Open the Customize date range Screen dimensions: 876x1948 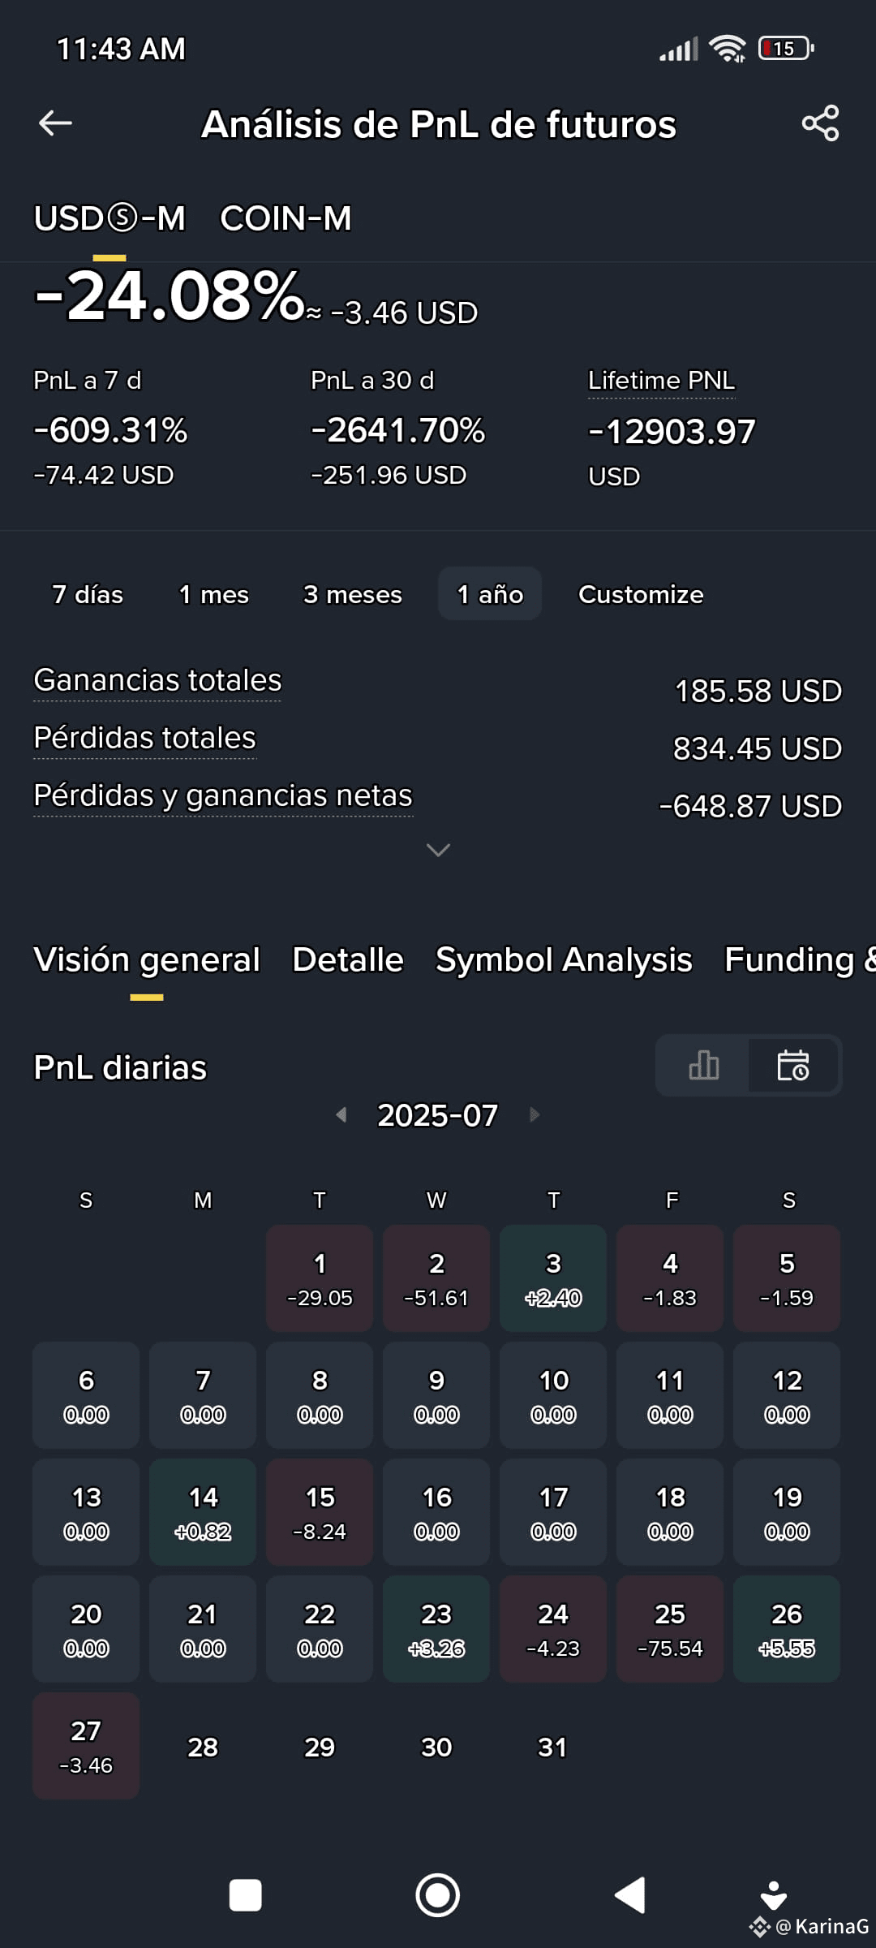(x=641, y=594)
